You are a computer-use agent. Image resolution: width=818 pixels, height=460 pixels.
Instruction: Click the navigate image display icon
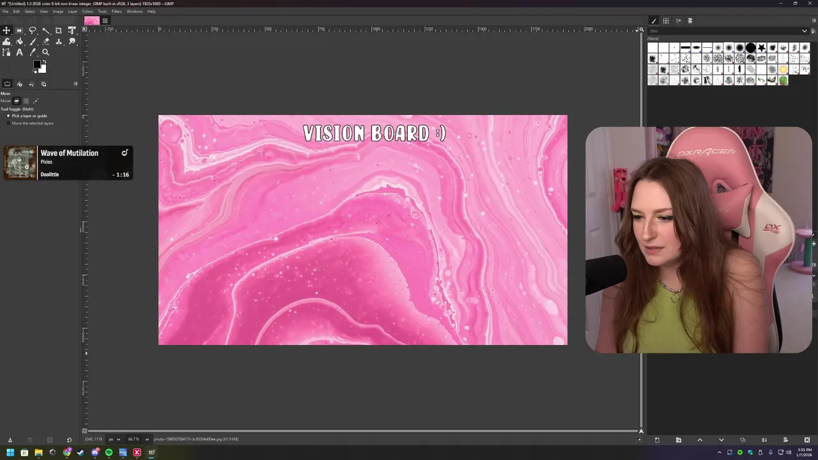tap(641, 431)
